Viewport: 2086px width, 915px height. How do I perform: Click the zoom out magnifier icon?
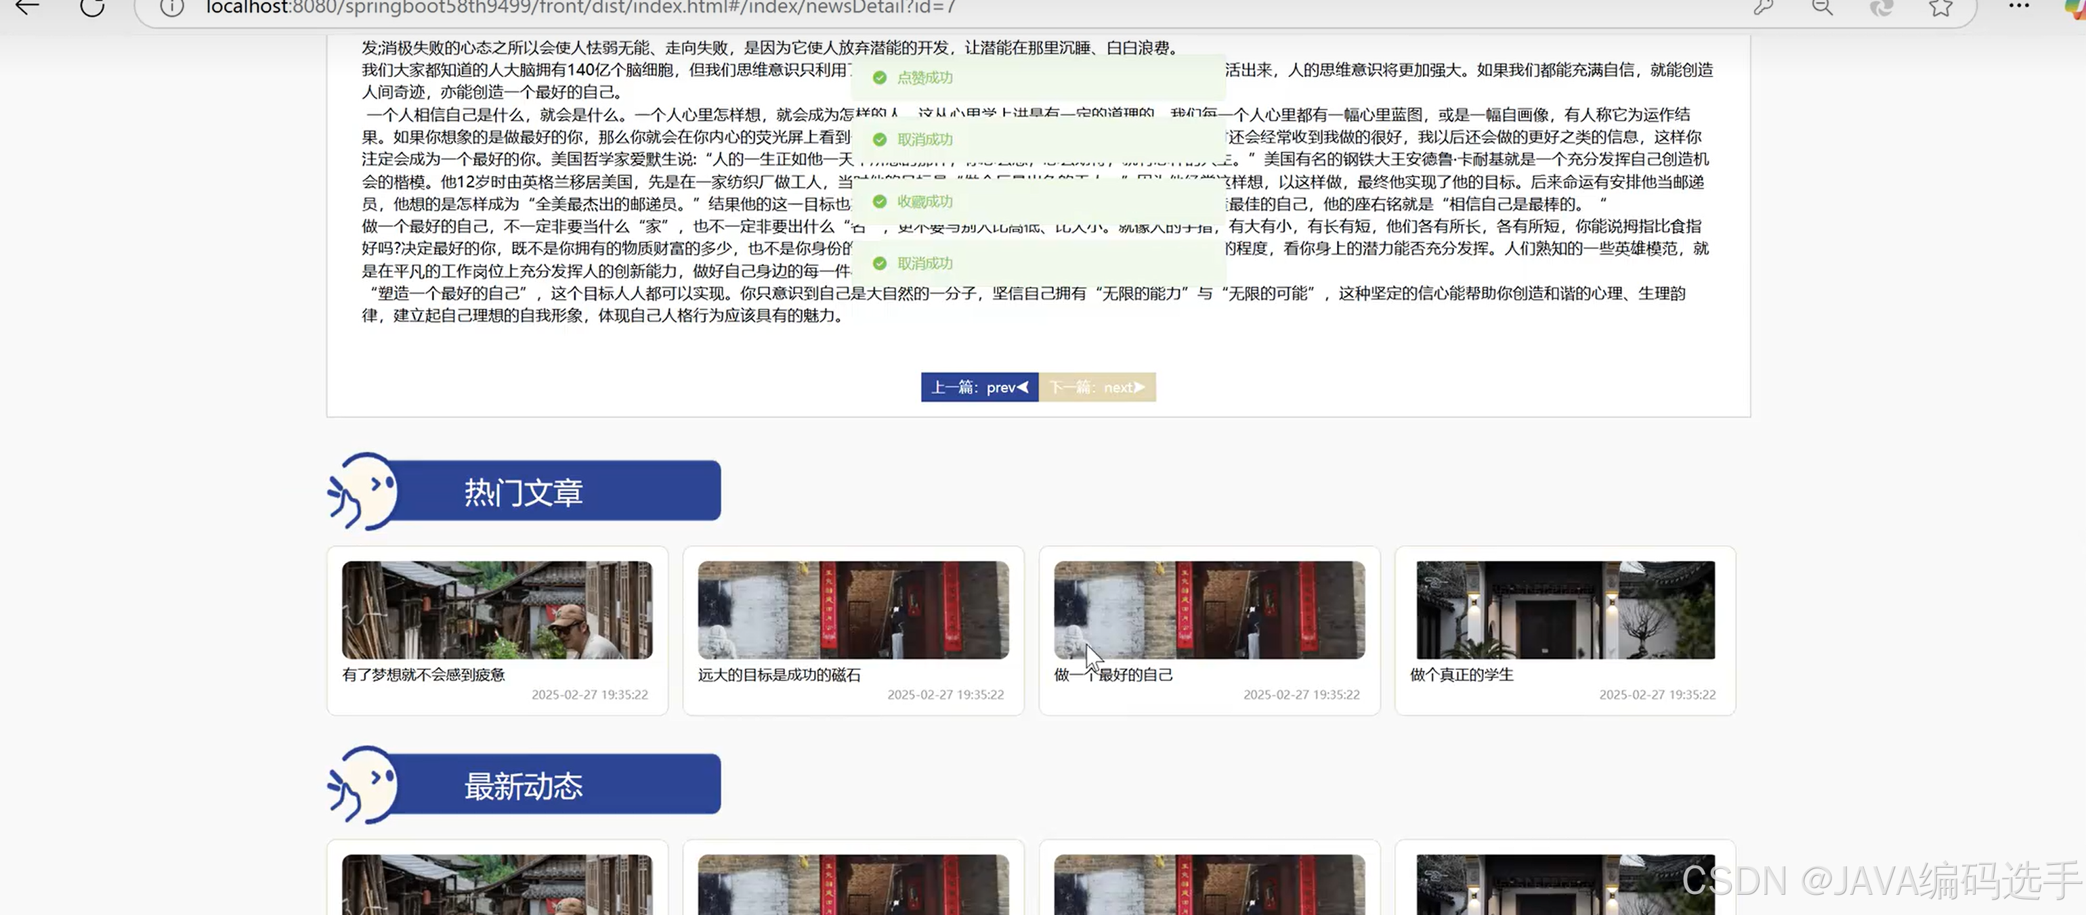pyautogui.click(x=1822, y=7)
